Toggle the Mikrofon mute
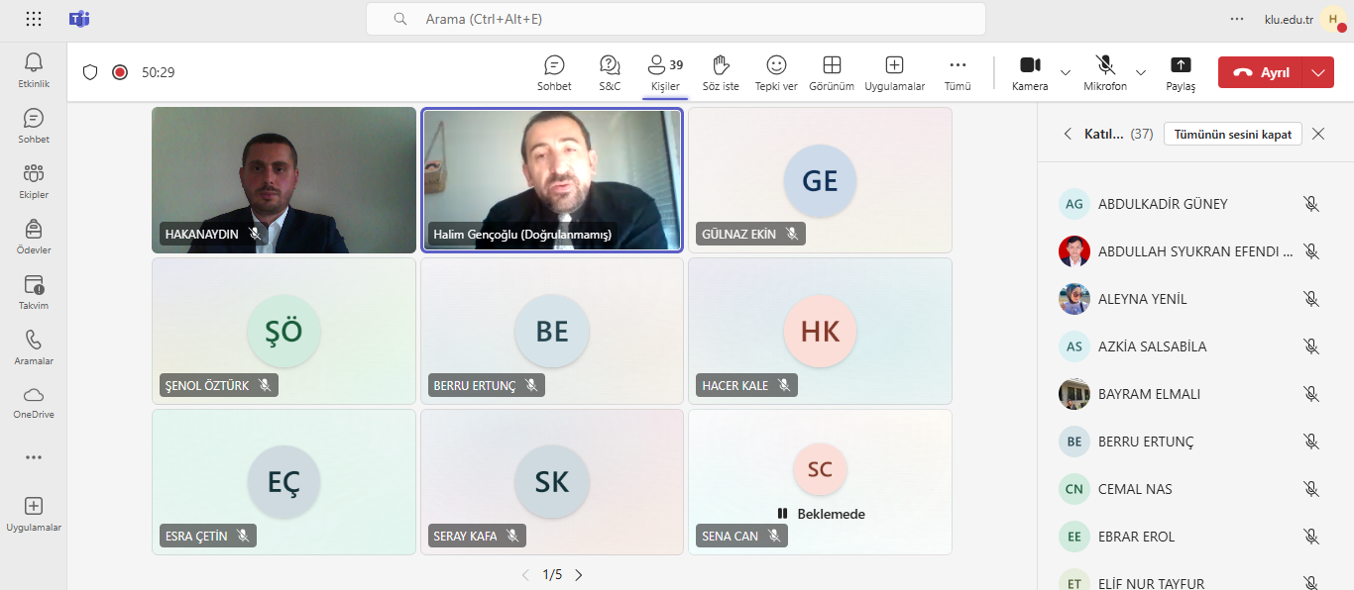Screen dimensions: 1354x590 1105,73
